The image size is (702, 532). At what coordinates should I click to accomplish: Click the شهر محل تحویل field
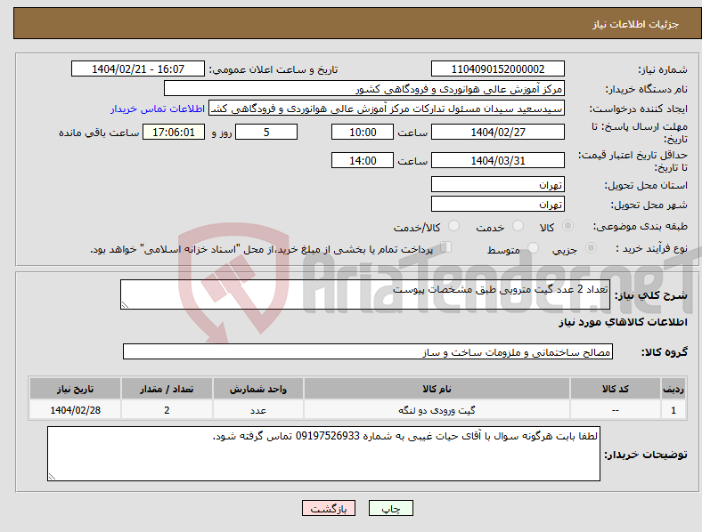click(x=497, y=204)
